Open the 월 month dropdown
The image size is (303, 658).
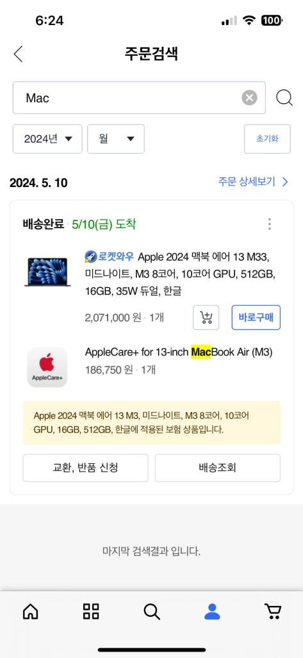click(116, 139)
